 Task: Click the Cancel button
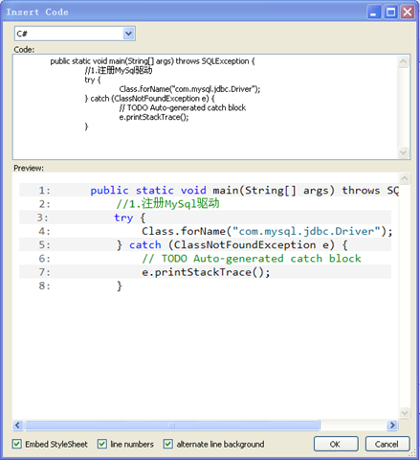point(387,444)
